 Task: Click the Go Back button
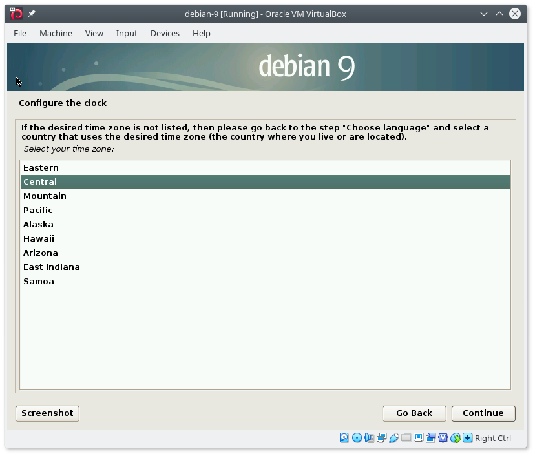pos(414,413)
